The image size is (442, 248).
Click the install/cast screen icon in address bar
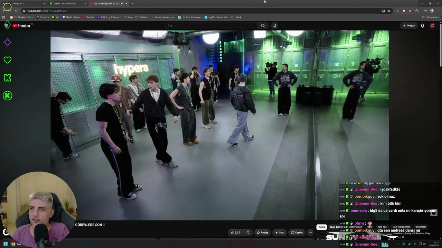[383, 11]
